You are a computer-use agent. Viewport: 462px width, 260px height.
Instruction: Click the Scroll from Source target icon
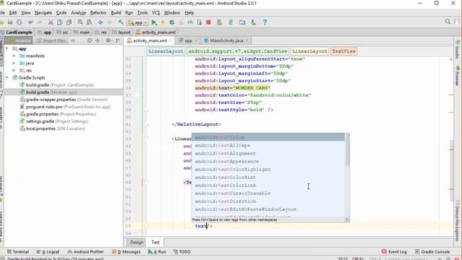(90, 40)
